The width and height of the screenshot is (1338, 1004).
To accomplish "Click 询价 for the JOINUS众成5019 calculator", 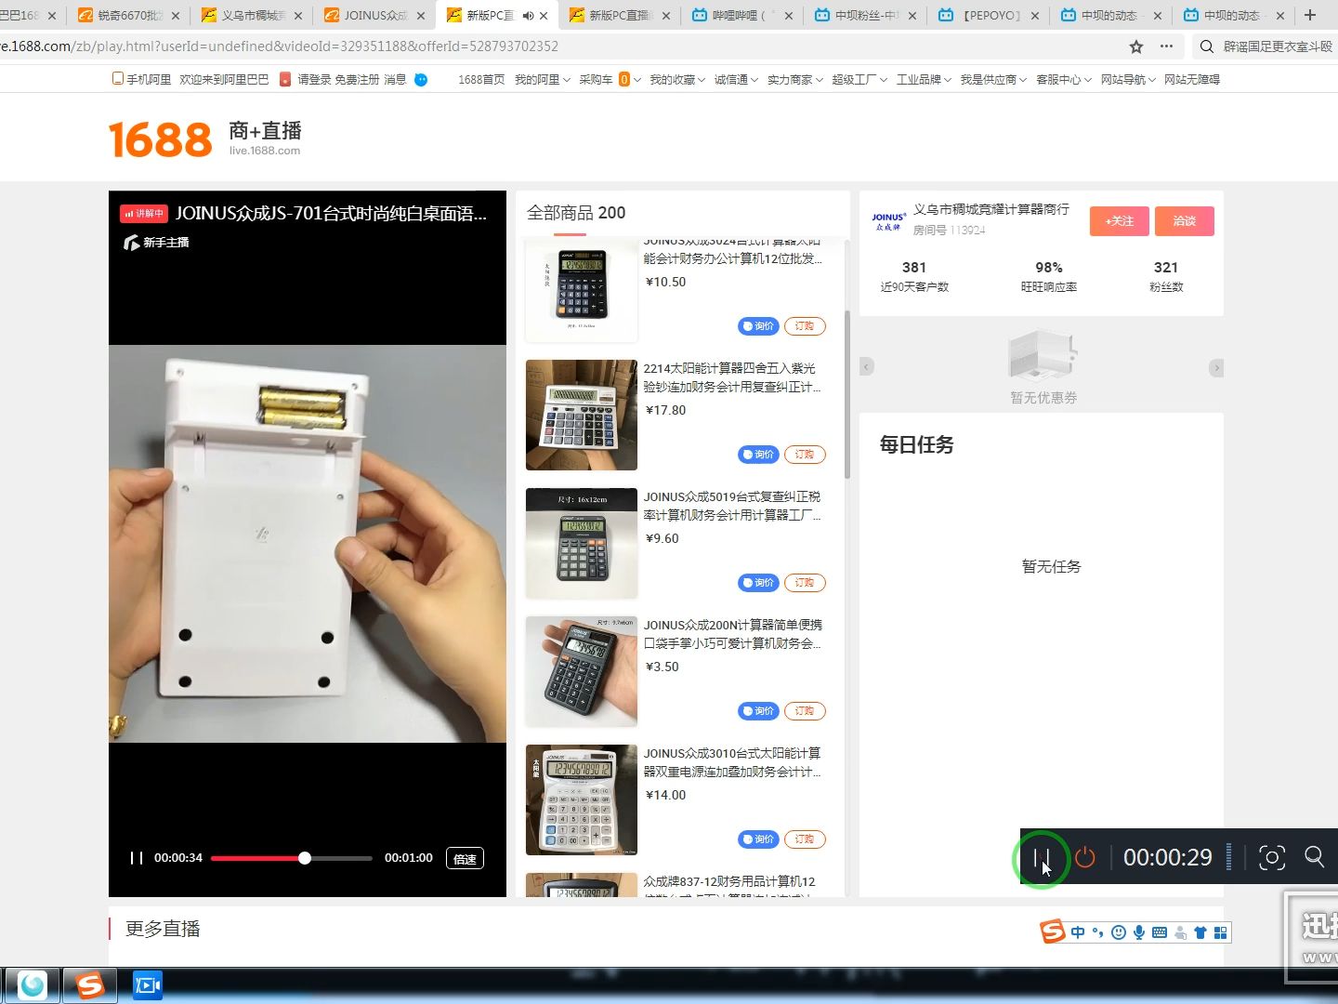I will (x=758, y=583).
